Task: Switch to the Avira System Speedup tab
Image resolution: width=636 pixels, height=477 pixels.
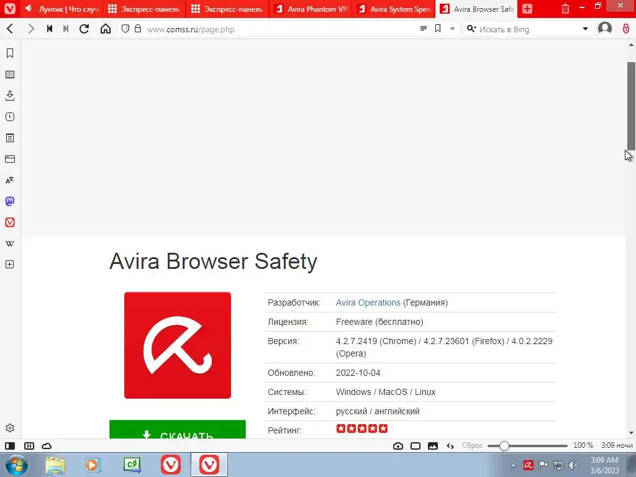Action: tap(393, 9)
